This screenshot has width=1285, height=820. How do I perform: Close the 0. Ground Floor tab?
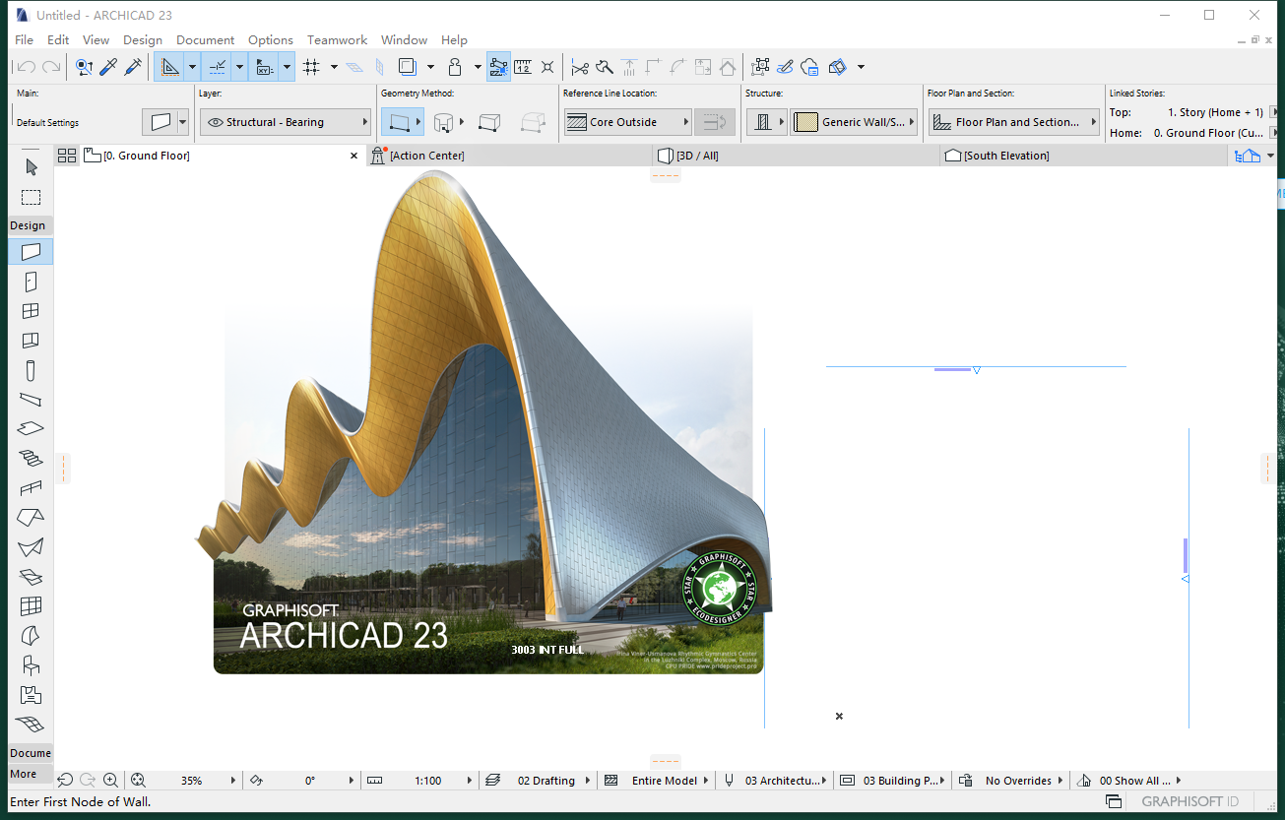point(353,155)
